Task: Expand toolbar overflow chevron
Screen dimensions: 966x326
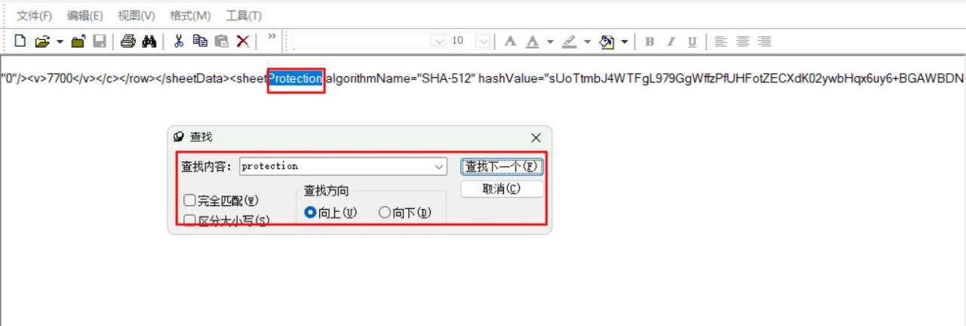Action: 272,36
